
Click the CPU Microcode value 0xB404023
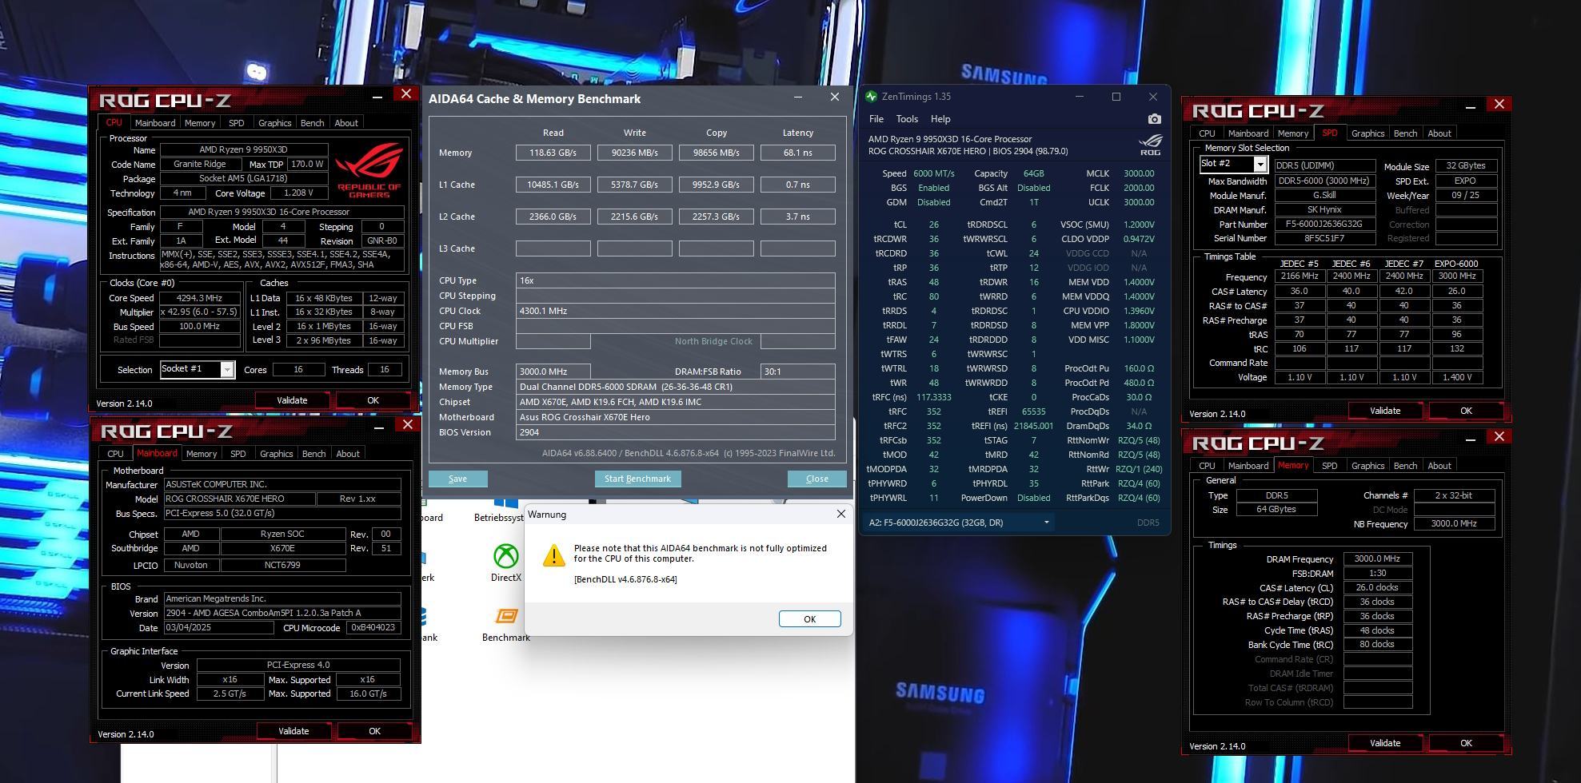click(x=373, y=628)
